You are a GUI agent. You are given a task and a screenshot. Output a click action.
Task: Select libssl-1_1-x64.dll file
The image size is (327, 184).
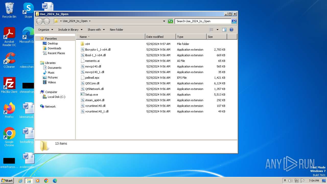(x=95, y=55)
